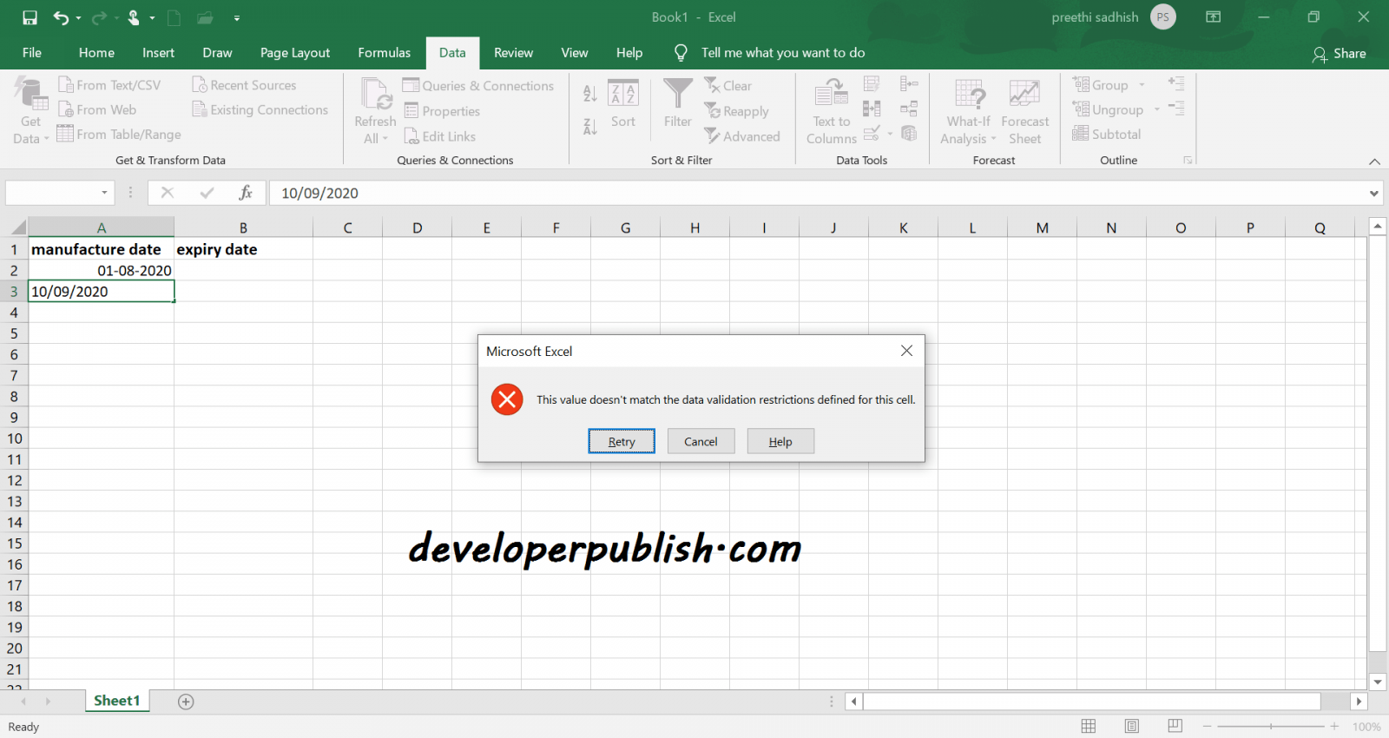Image resolution: width=1389 pixels, height=738 pixels.
Task: Click zoom in plus button
Action: (1334, 726)
